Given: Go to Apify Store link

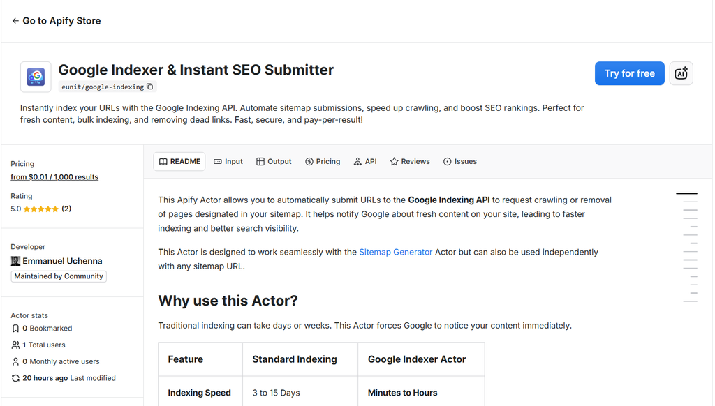Looking at the screenshot, I should click(61, 21).
